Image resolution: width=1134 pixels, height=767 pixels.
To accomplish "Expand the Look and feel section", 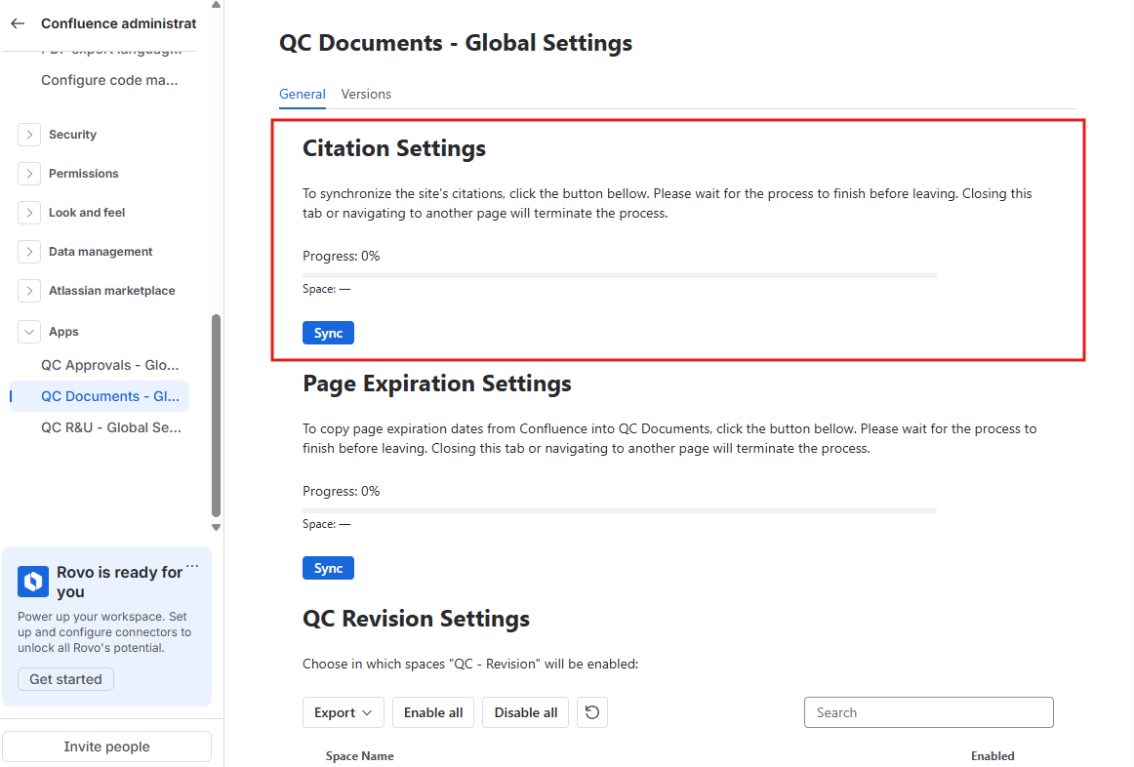I will click(29, 213).
